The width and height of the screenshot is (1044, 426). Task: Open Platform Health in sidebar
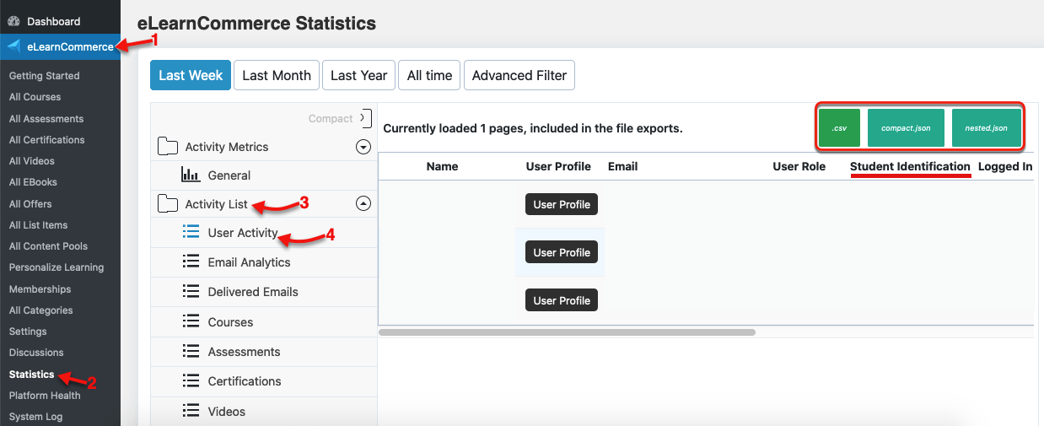coord(45,396)
